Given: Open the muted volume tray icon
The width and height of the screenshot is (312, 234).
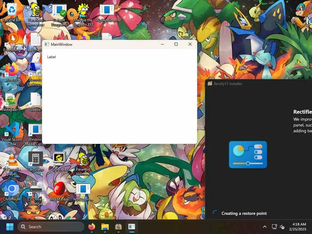Looking at the screenshot, I should [x=282, y=227].
